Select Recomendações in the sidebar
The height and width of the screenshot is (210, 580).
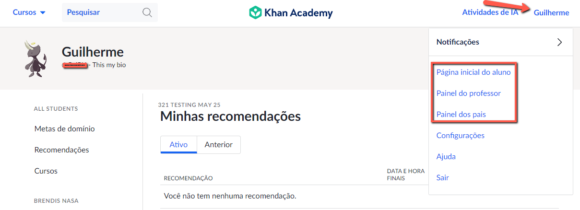(61, 150)
